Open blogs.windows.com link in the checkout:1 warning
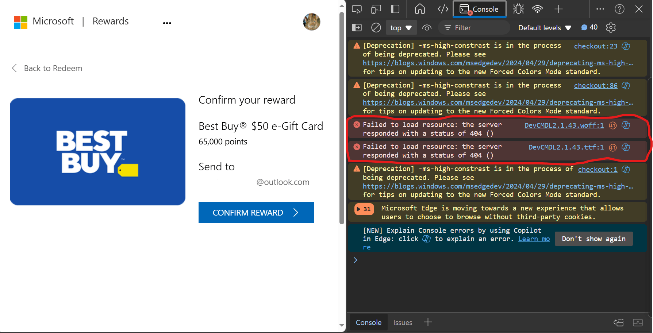653x333 pixels. [498, 186]
